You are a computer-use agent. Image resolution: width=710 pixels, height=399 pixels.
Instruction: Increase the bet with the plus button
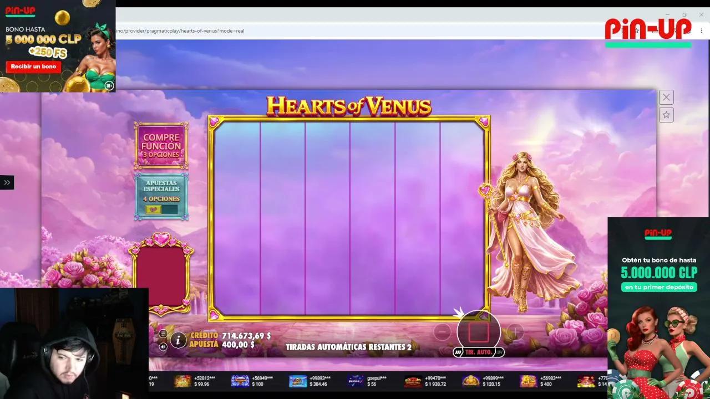click(x=515, y=332)
